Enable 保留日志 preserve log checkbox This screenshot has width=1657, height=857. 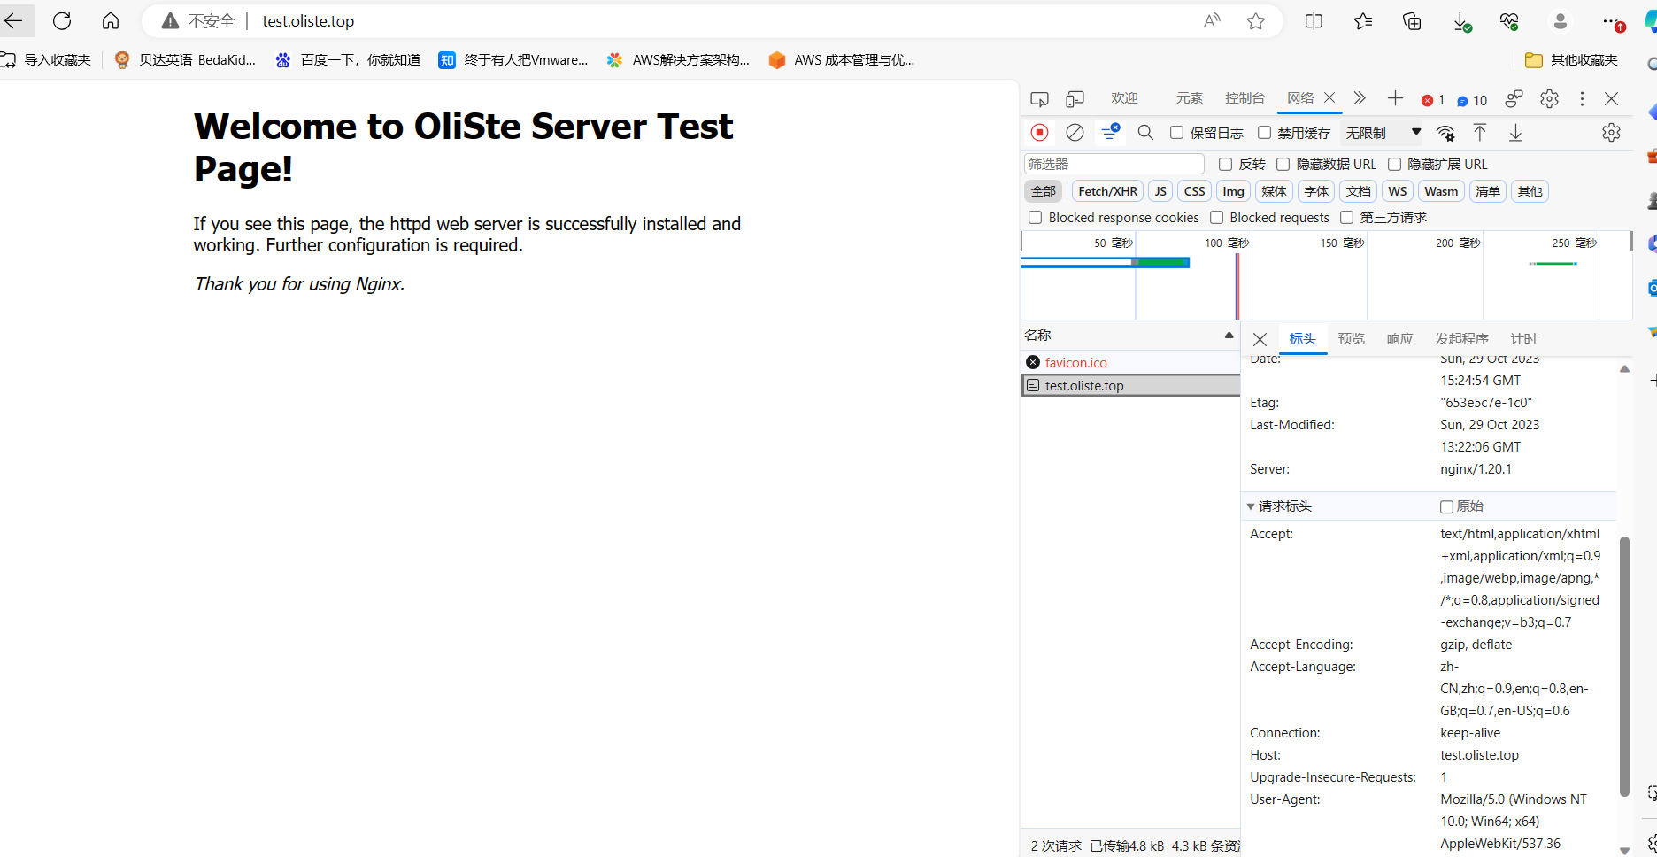pyautogui.click(x=1176, y=133)
